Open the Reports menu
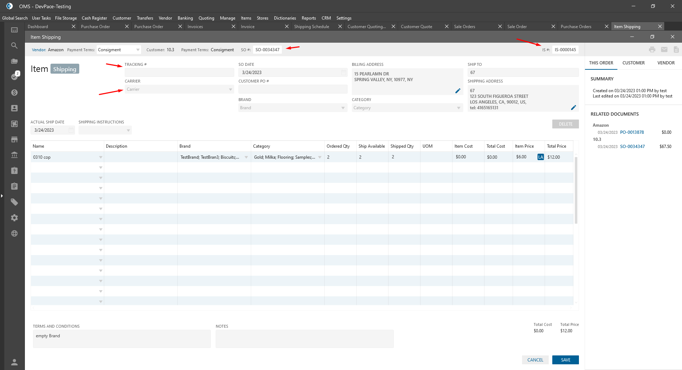The height and width of the screenshot is (370, 682). tap(308, 18)
